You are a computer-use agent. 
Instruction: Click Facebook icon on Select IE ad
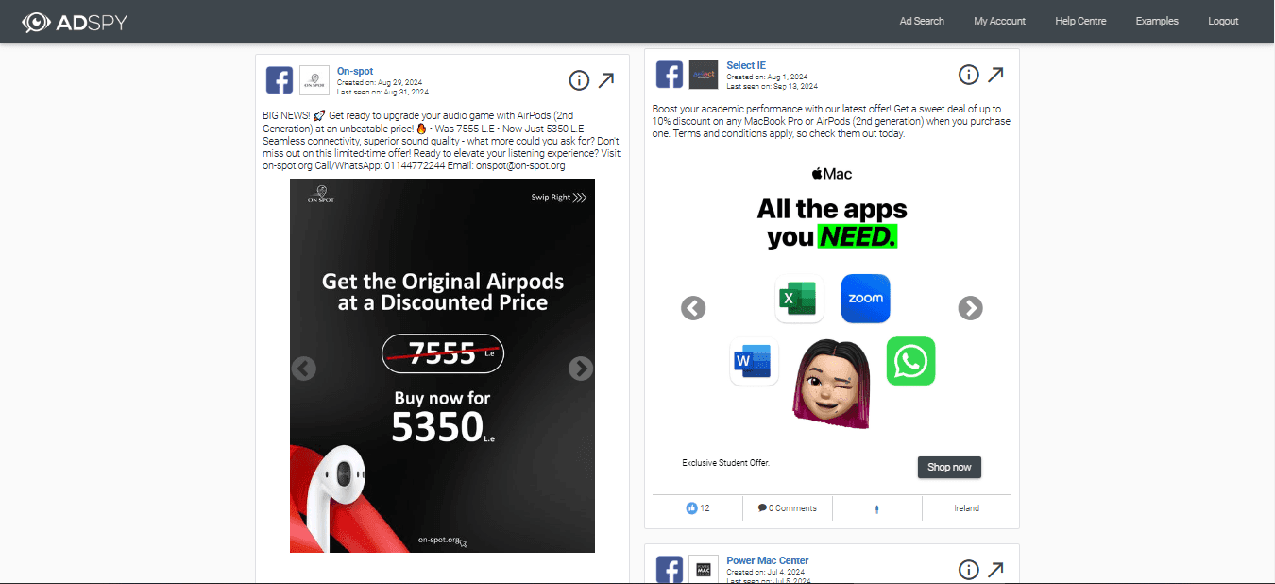pos(670,75)
